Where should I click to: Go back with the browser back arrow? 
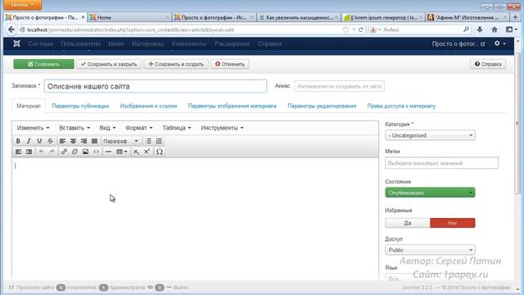(11, 29)
